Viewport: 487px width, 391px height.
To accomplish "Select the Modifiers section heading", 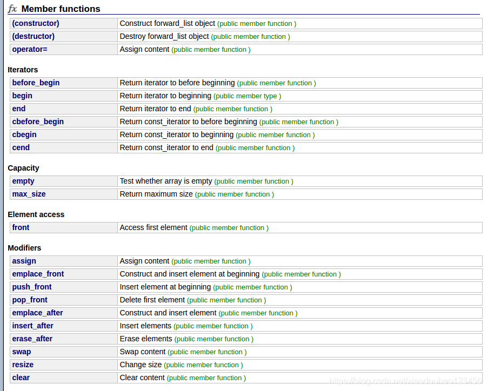I will point(24,248).
